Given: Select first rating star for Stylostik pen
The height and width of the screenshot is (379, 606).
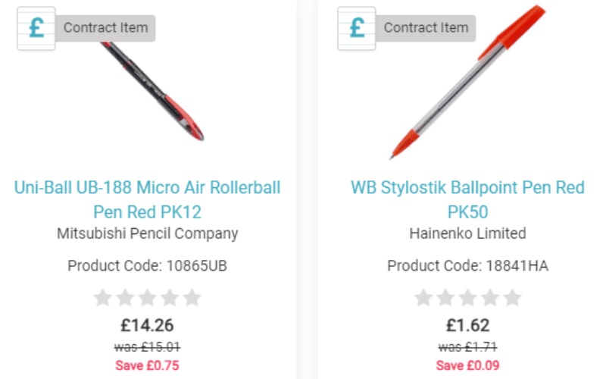Looking at the screenshot, I should [x=423, y=298].
